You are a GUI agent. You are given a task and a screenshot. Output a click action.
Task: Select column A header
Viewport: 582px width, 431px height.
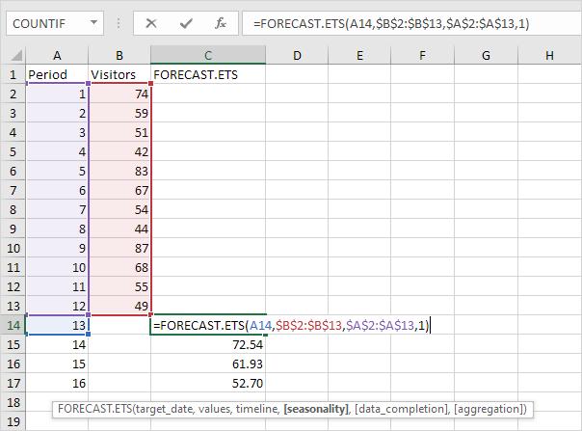(57, 55)
